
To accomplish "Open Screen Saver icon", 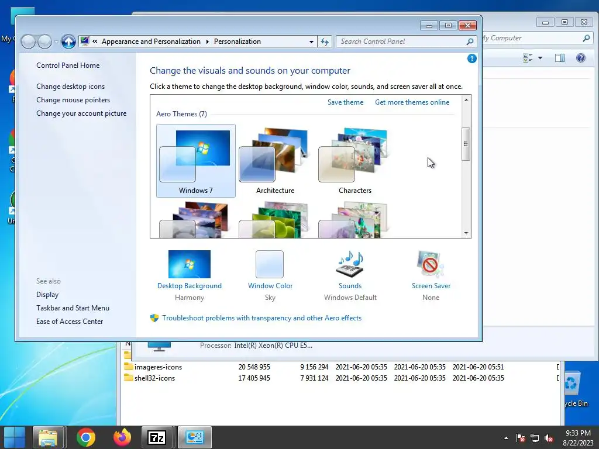I will click(431, 264).
